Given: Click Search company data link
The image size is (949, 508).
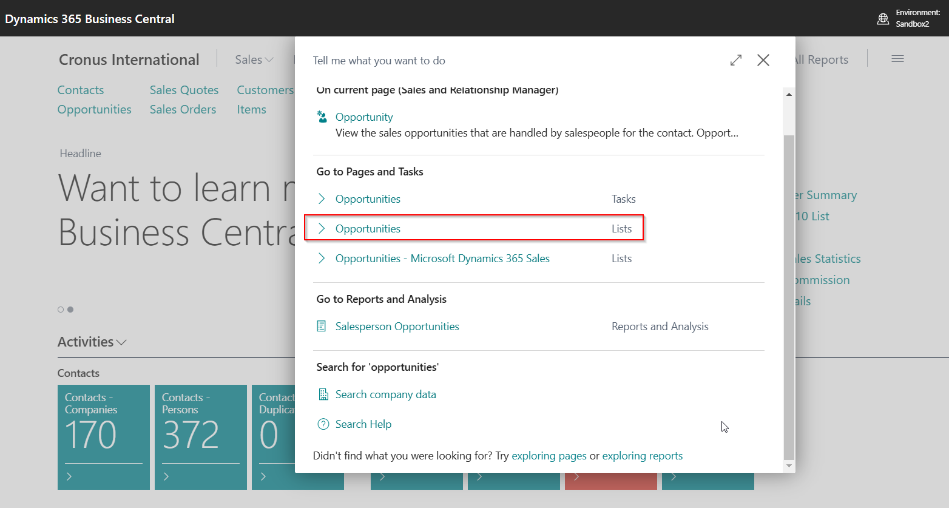Looking at the screenshot, I should coord(386,395).
